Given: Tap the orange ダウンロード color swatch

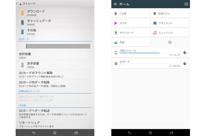Looking at the screenshot, I should (x=22, y=13).
